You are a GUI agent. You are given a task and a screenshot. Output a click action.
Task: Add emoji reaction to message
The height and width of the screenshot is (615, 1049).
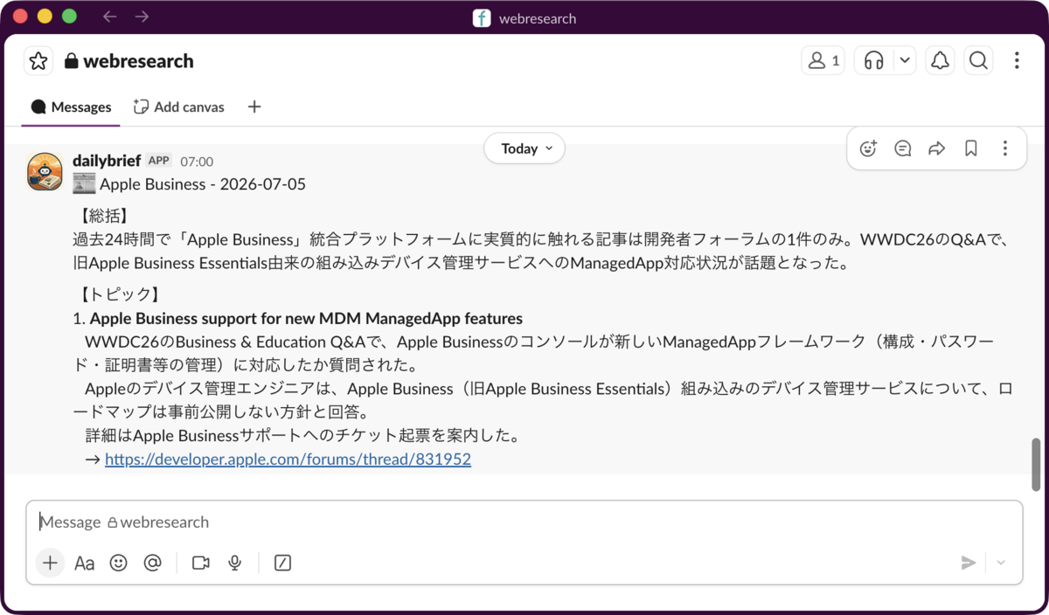pos(868,149)
